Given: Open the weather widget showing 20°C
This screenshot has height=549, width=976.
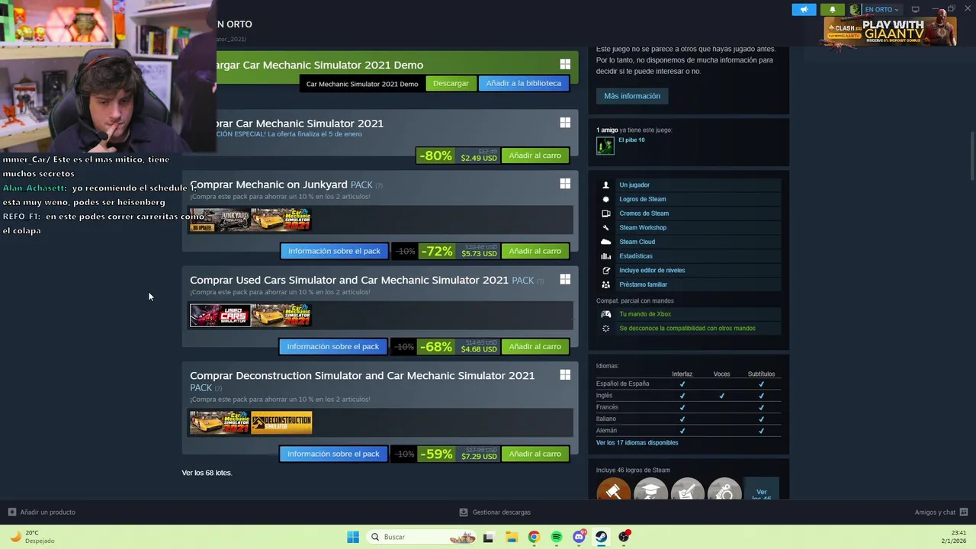Looking at the screenshot, I should pyautogui.click(x=32, y=537).
